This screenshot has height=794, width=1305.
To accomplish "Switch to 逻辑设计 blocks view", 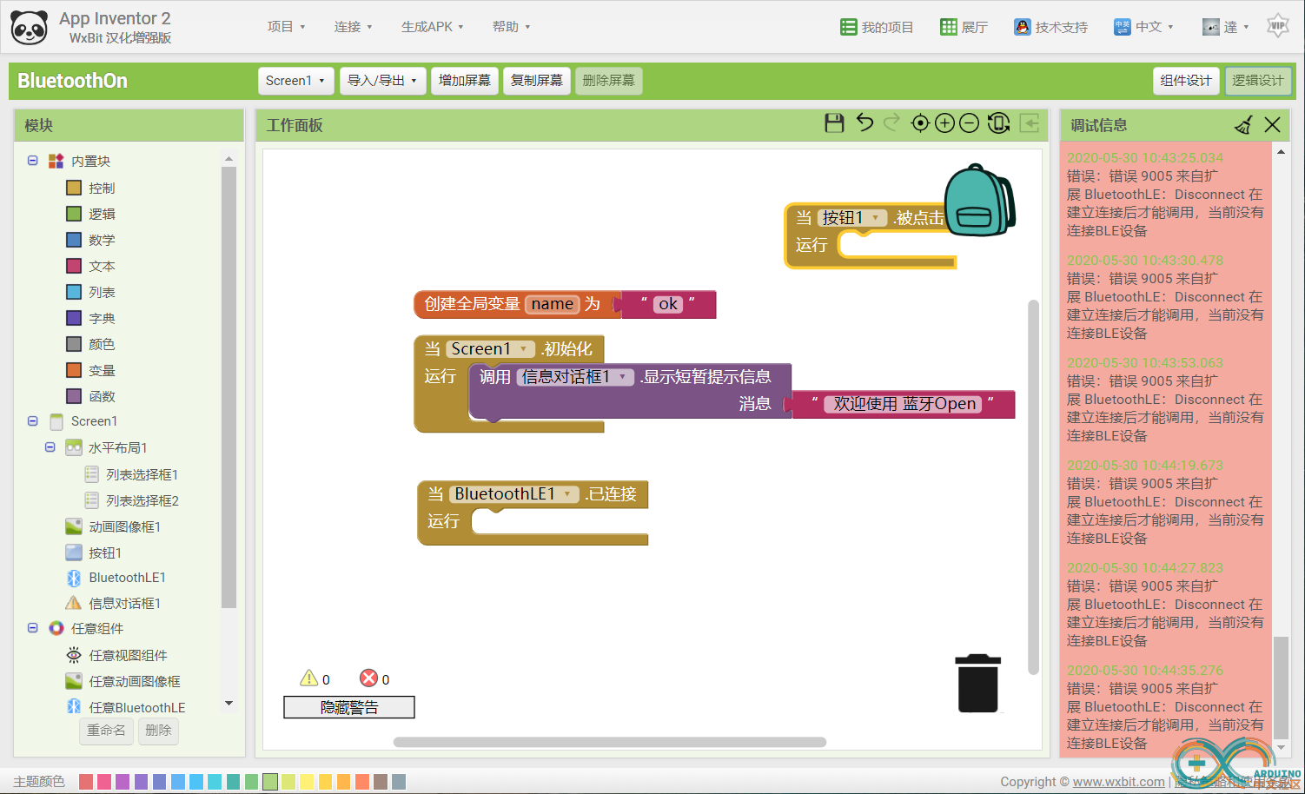I will 1258,81.
